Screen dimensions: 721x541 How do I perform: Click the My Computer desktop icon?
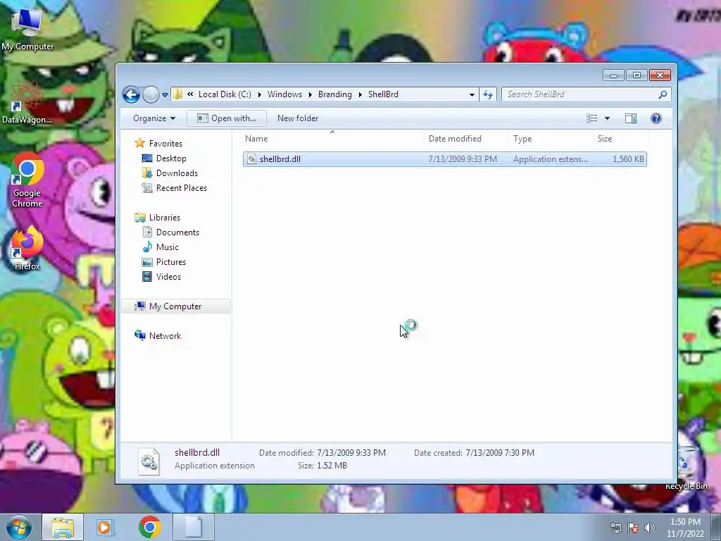[27, 27]
